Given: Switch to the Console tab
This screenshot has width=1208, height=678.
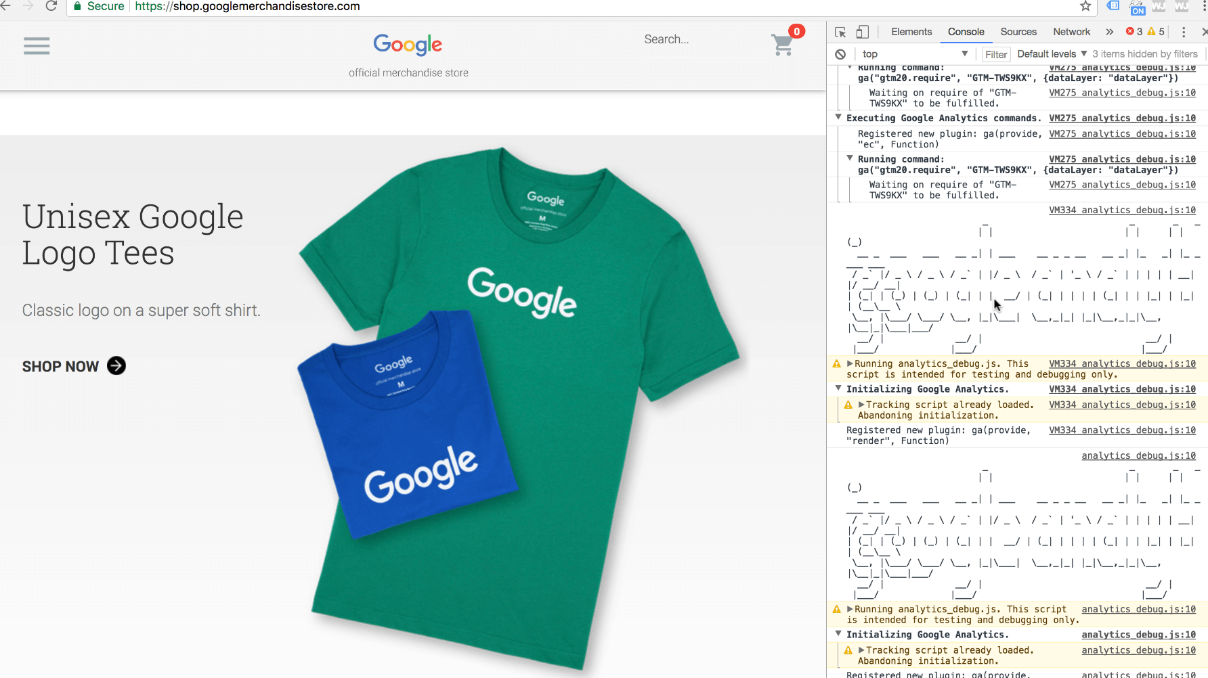Looking at the screenshot, I should coord(966,32).
